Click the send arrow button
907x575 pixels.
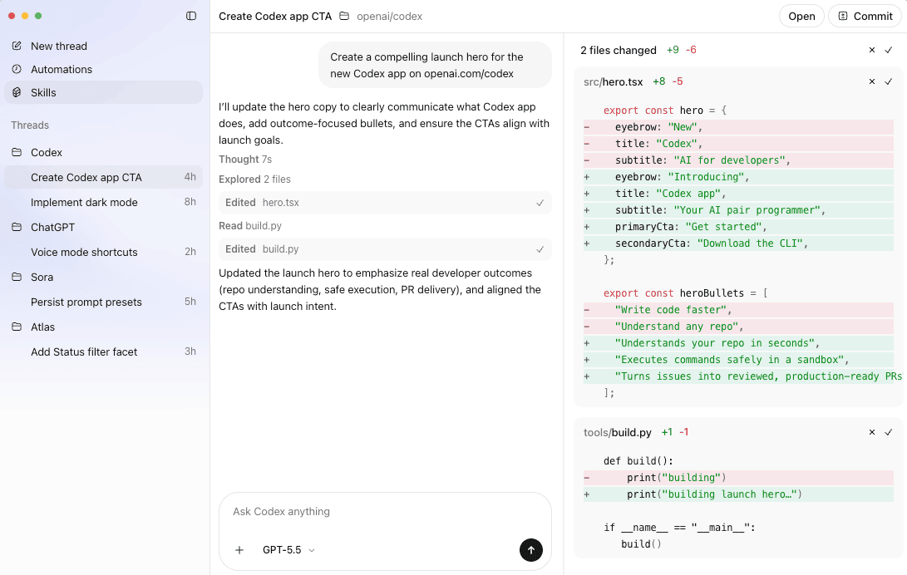(531, 549)
